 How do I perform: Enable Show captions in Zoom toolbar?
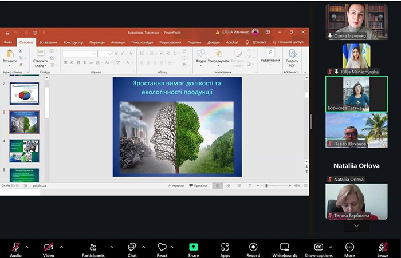point(319,247)
